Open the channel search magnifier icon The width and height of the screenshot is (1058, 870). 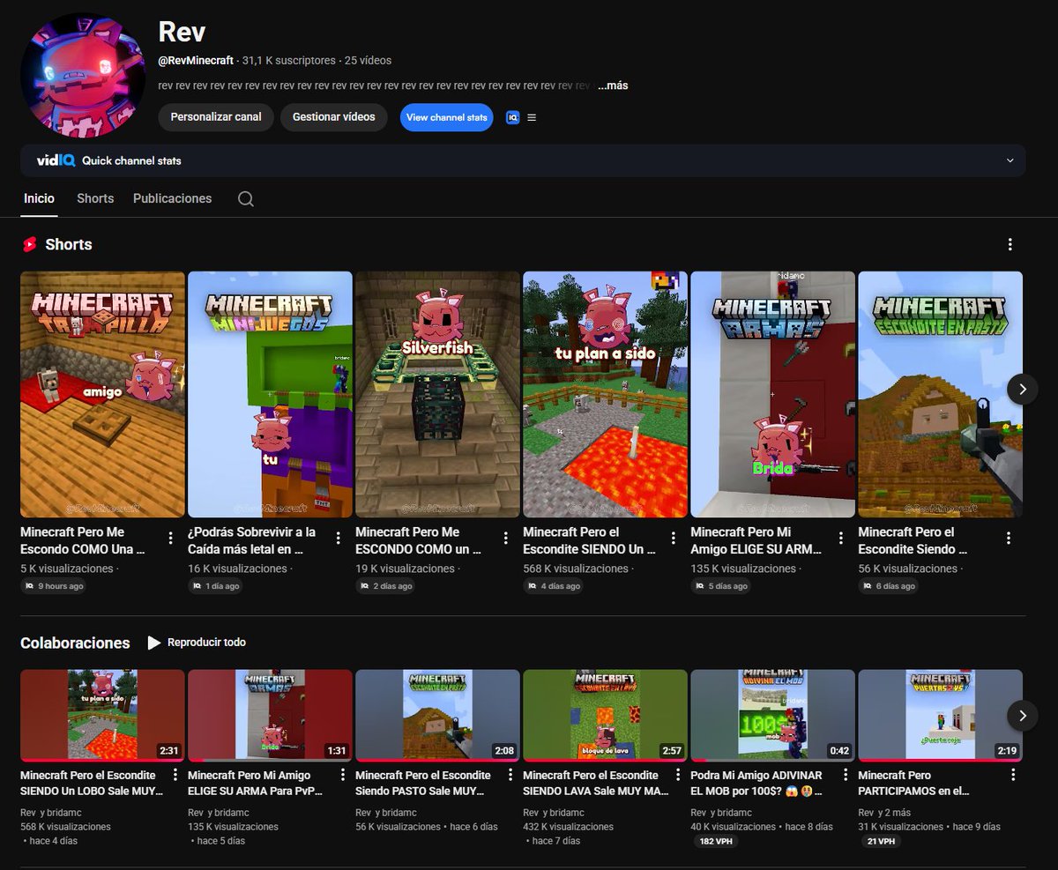(246, 199)
